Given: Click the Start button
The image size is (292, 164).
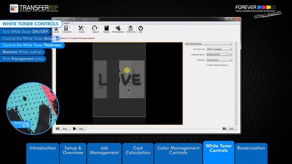Looking at the screenshot, I should pyautogui.click(x=79, y=128).
